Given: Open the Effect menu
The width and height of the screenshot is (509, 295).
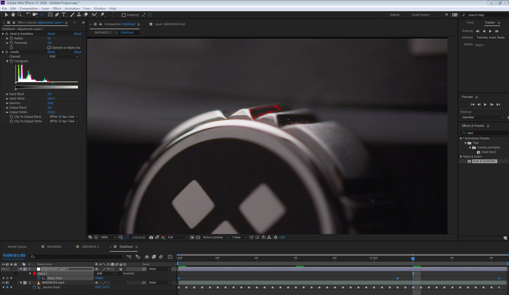Looking at the screenshot, I should pyautogui.click(x=57, y=8).
